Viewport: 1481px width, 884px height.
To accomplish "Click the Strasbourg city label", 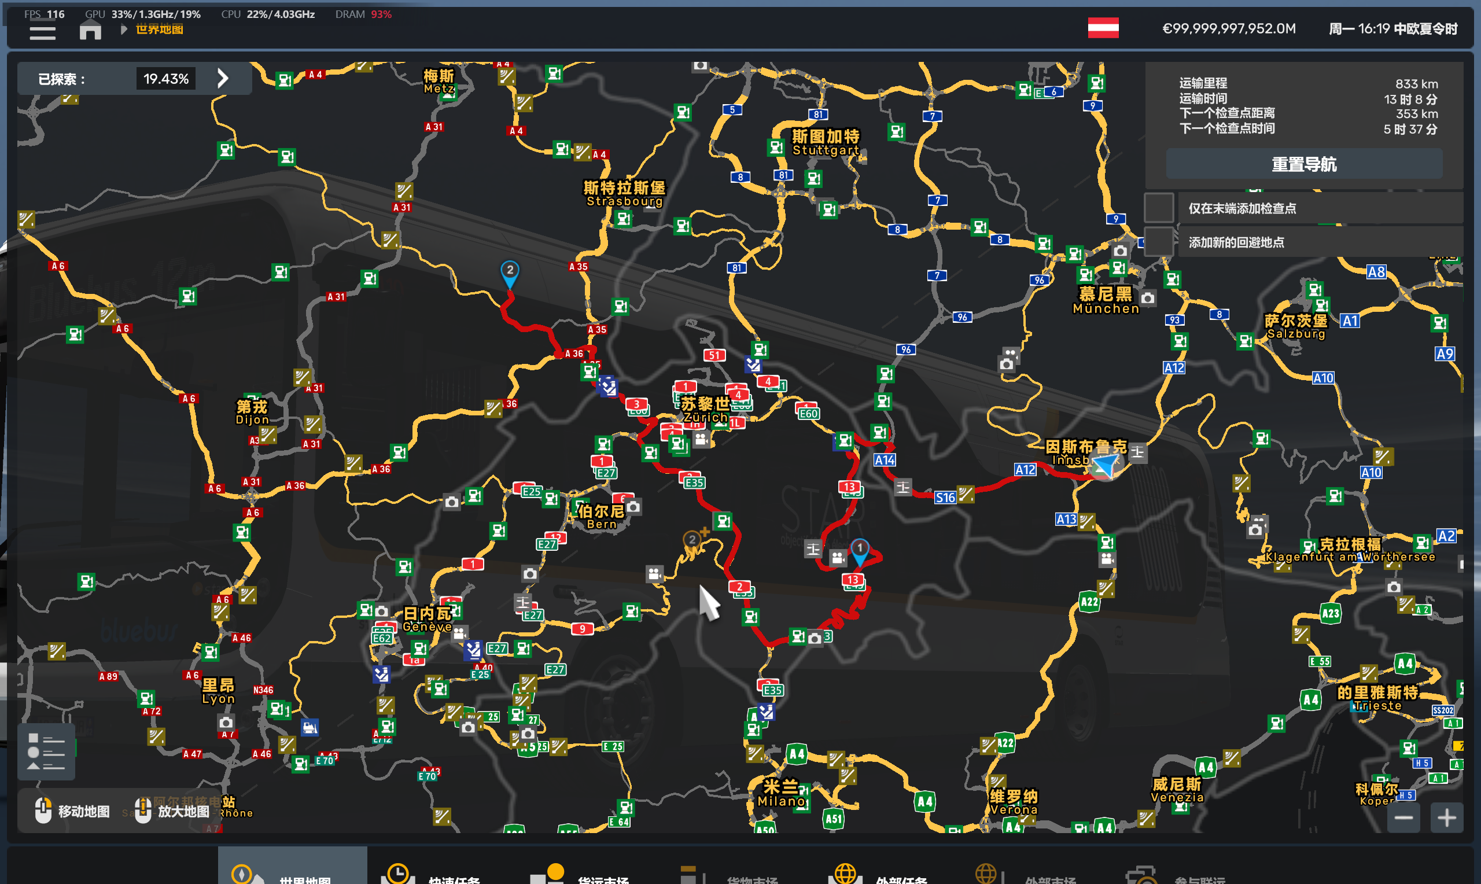I will [x=624, y=194].
